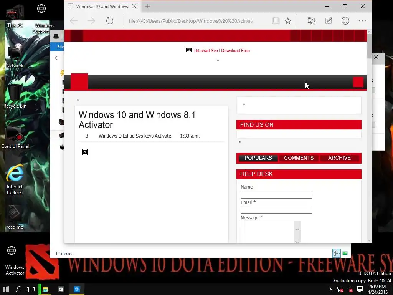Screen dimensions: 393x295
Task: Click the Email input field
Action: pyautogui.click(x=276, y=210)
